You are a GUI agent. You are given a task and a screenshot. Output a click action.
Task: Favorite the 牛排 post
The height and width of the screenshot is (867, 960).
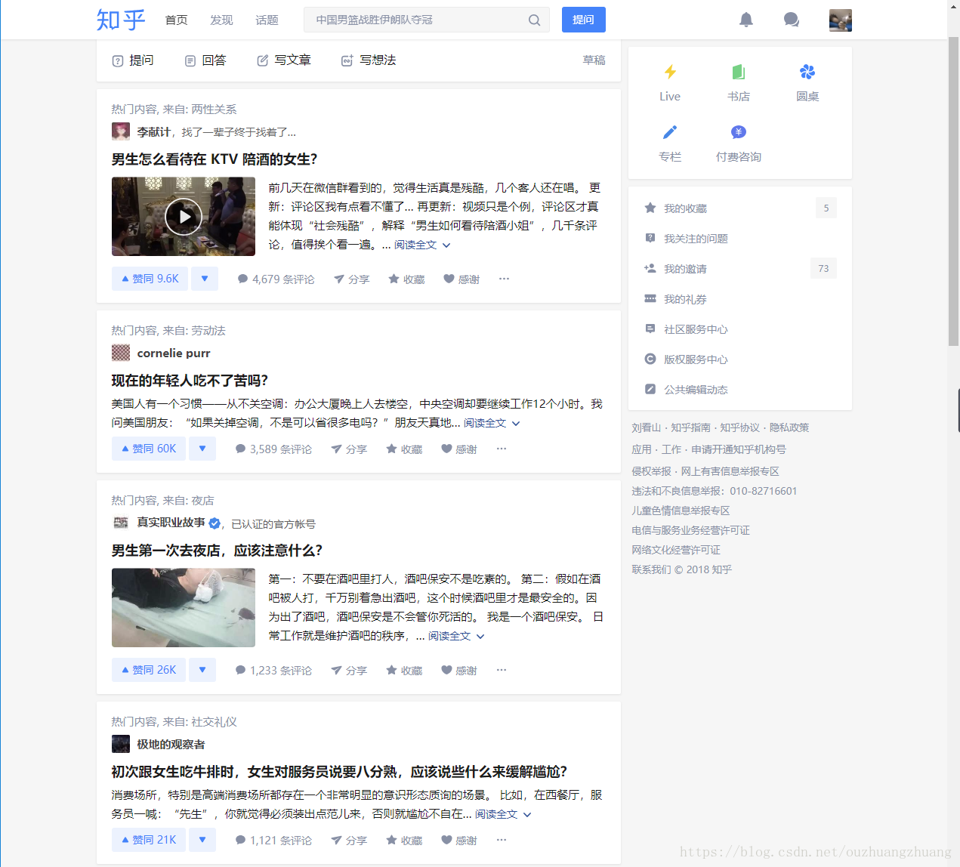404,841
